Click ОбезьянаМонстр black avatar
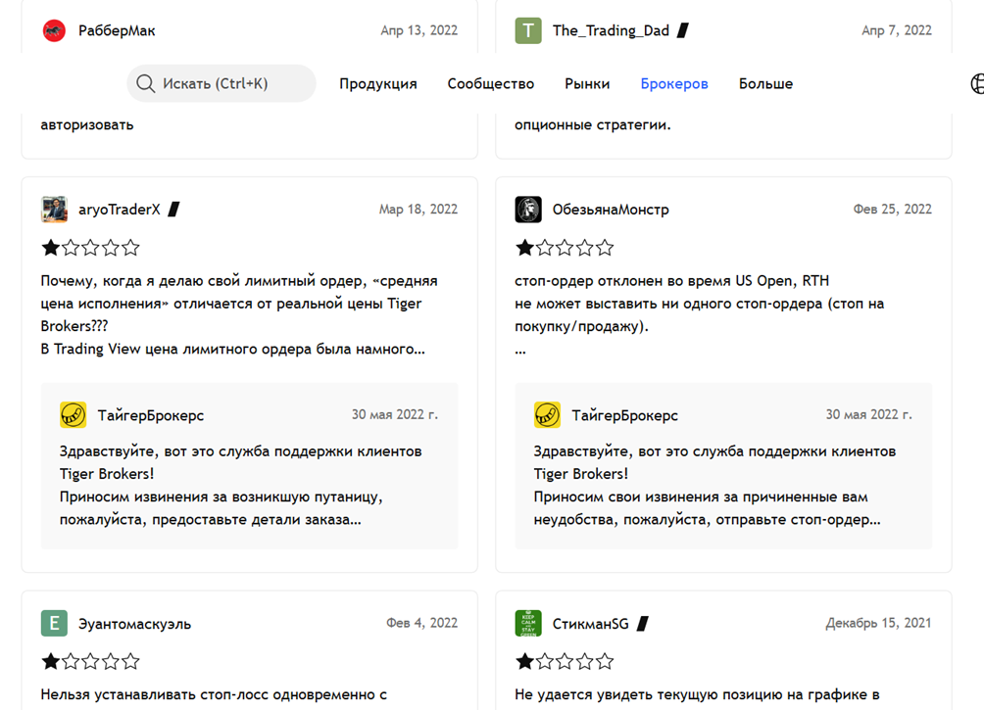This screenshot has width=984, height=710. 528,210
